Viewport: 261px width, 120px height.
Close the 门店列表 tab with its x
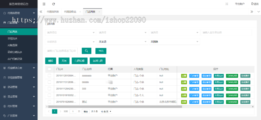tap(99, 12)
